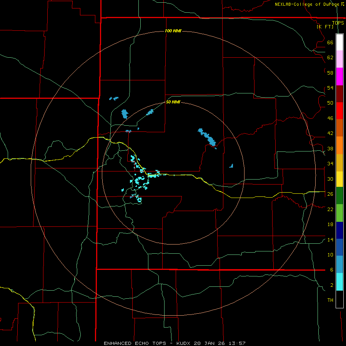The width and height of the screenshot is (346, 346).
Task: Click legend value 2
Action: tap(332, 285)
